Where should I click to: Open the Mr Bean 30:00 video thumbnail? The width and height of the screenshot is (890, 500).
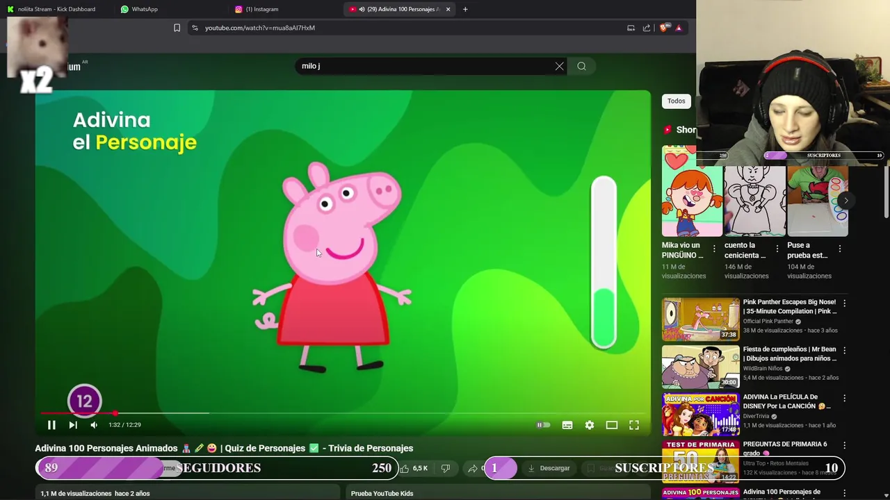point(701,367)
